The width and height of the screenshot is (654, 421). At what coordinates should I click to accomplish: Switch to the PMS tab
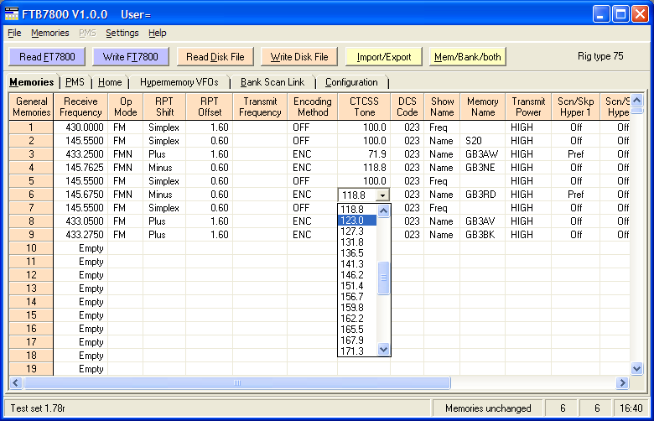pyautogui.click(x=75, y=82)
